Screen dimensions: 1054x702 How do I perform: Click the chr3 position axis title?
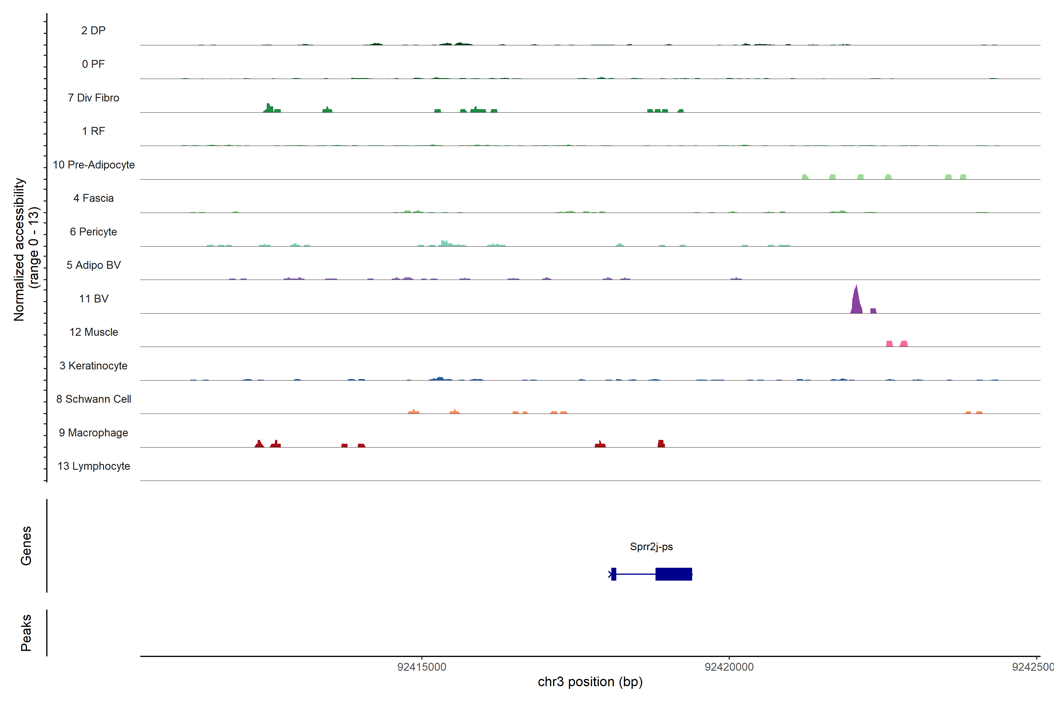click(590, 682)
